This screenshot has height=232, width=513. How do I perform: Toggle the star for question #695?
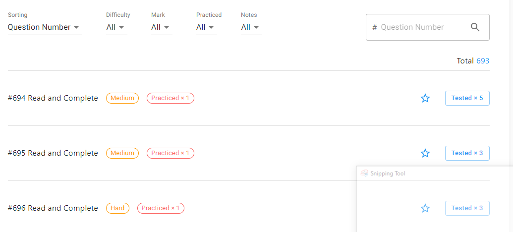(425, 153)
